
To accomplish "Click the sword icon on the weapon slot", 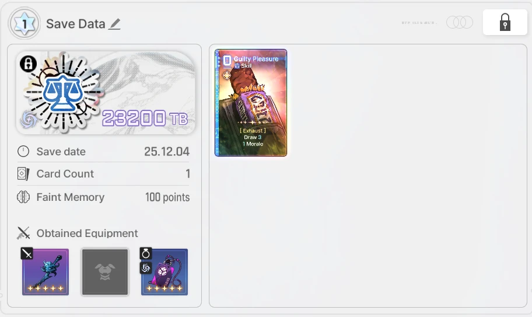I will tap(27, 253).
